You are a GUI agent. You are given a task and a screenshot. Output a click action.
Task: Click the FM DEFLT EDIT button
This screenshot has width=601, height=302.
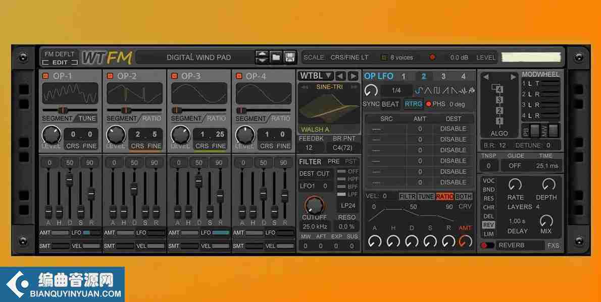click(x=60, y=58)
